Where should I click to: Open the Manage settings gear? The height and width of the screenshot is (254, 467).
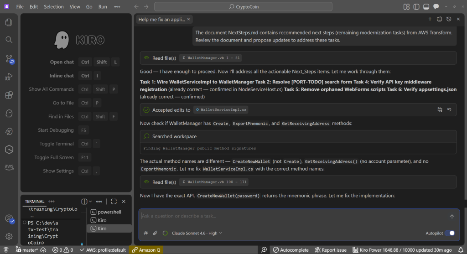(9, 236)
